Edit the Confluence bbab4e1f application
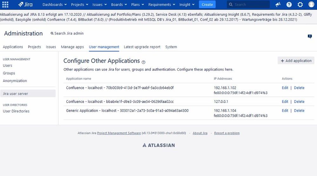Screen dimensions: 317x176 (285, 101)
